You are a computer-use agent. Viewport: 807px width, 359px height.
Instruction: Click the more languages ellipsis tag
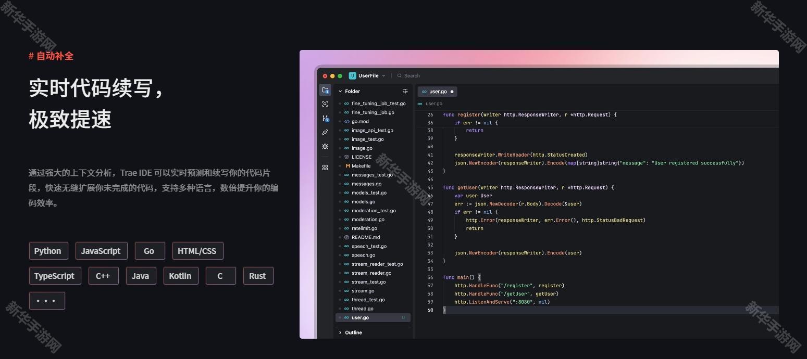coord(47,301)
